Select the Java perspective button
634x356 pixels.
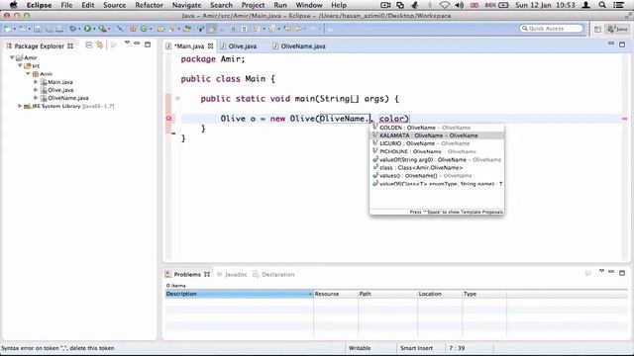[x=618, y=29]
